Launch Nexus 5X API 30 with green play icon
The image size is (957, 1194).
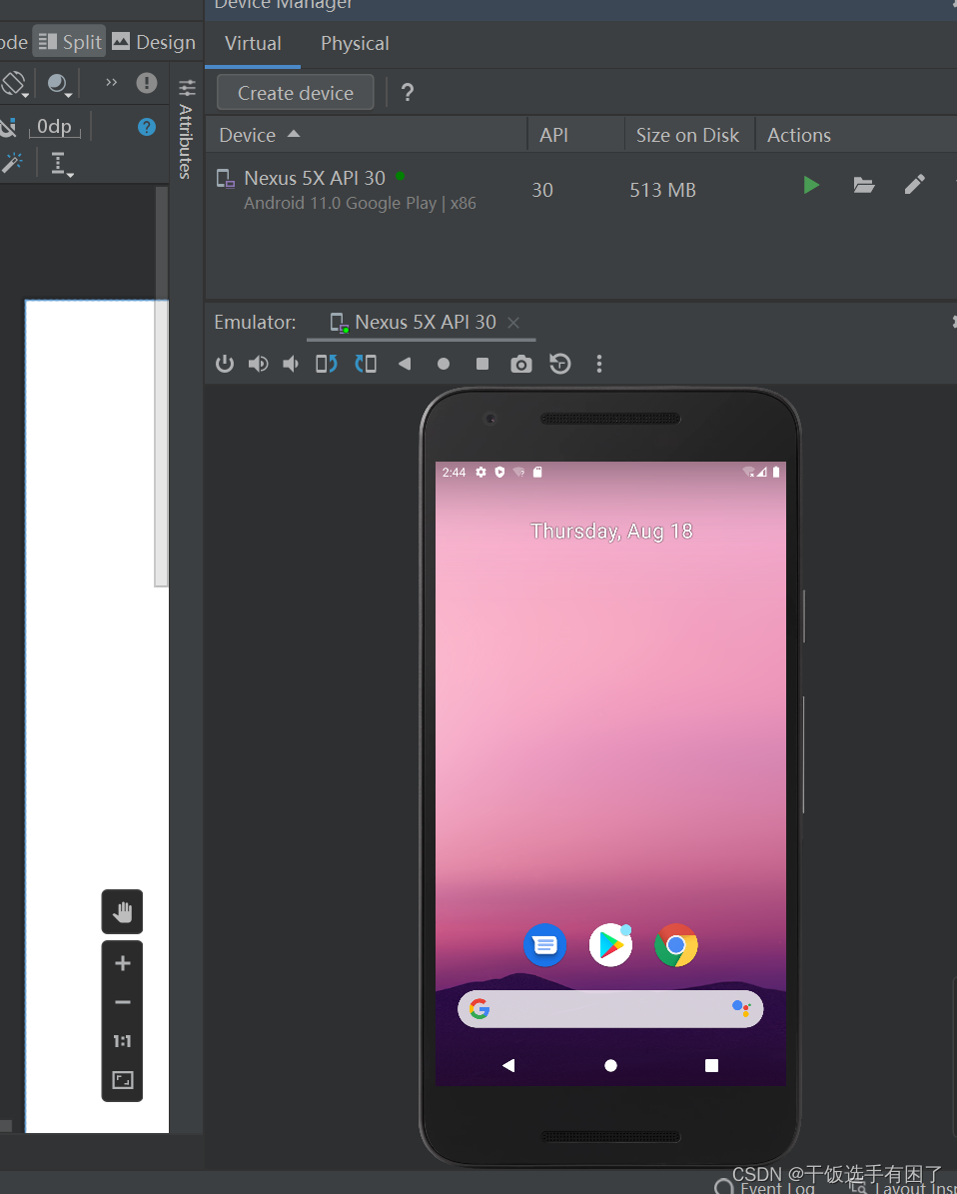click(811, 184)
